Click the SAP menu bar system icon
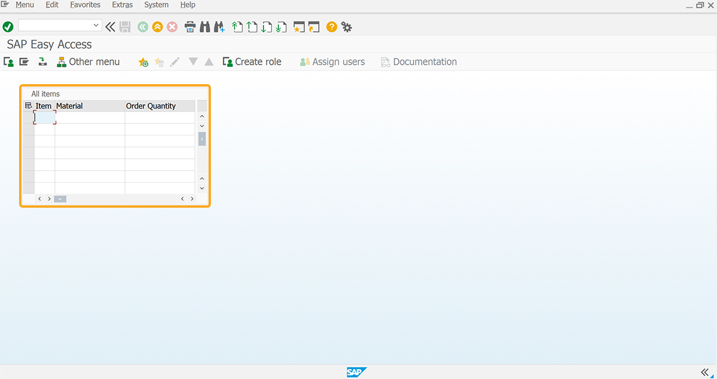The image size is (717, 379). pyautogui.click(x=5, y=5)
